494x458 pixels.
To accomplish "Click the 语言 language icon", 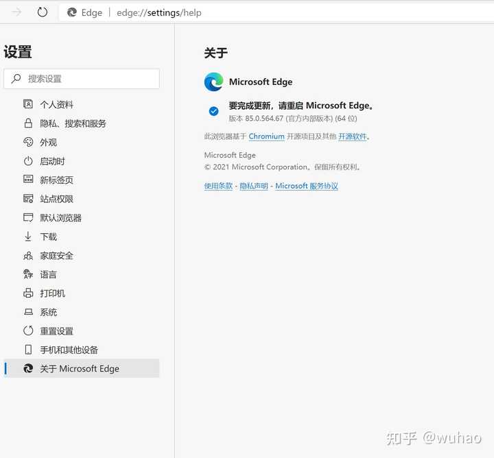I will click(28, 274).
